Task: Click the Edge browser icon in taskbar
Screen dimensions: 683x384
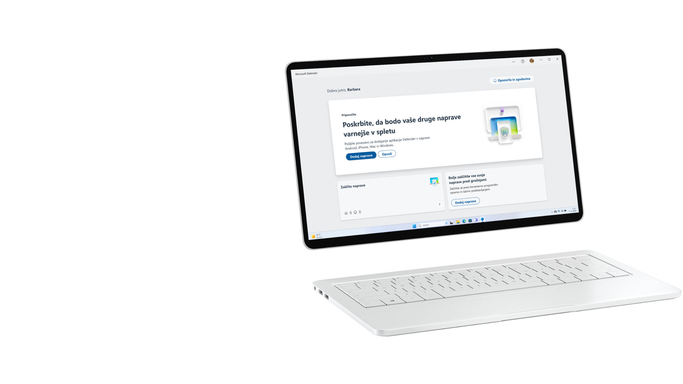Action: [x=465, y=220]
